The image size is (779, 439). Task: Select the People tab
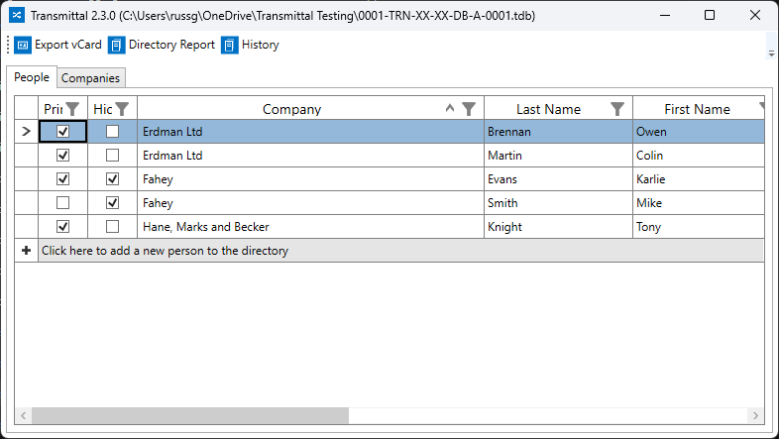(32, 77)
